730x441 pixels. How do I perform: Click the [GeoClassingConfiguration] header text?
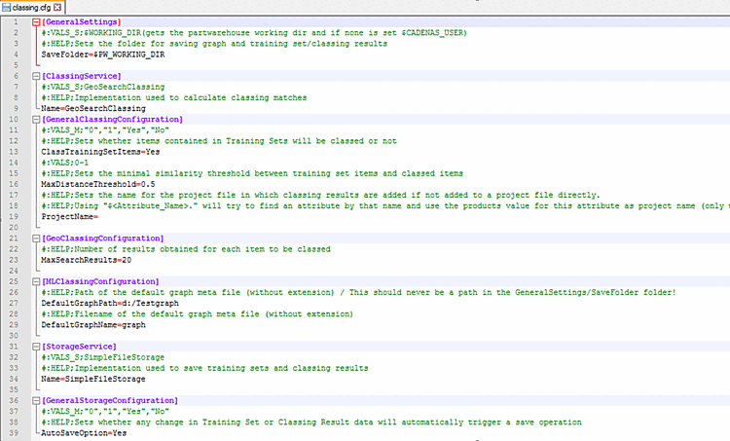[103, 239]
